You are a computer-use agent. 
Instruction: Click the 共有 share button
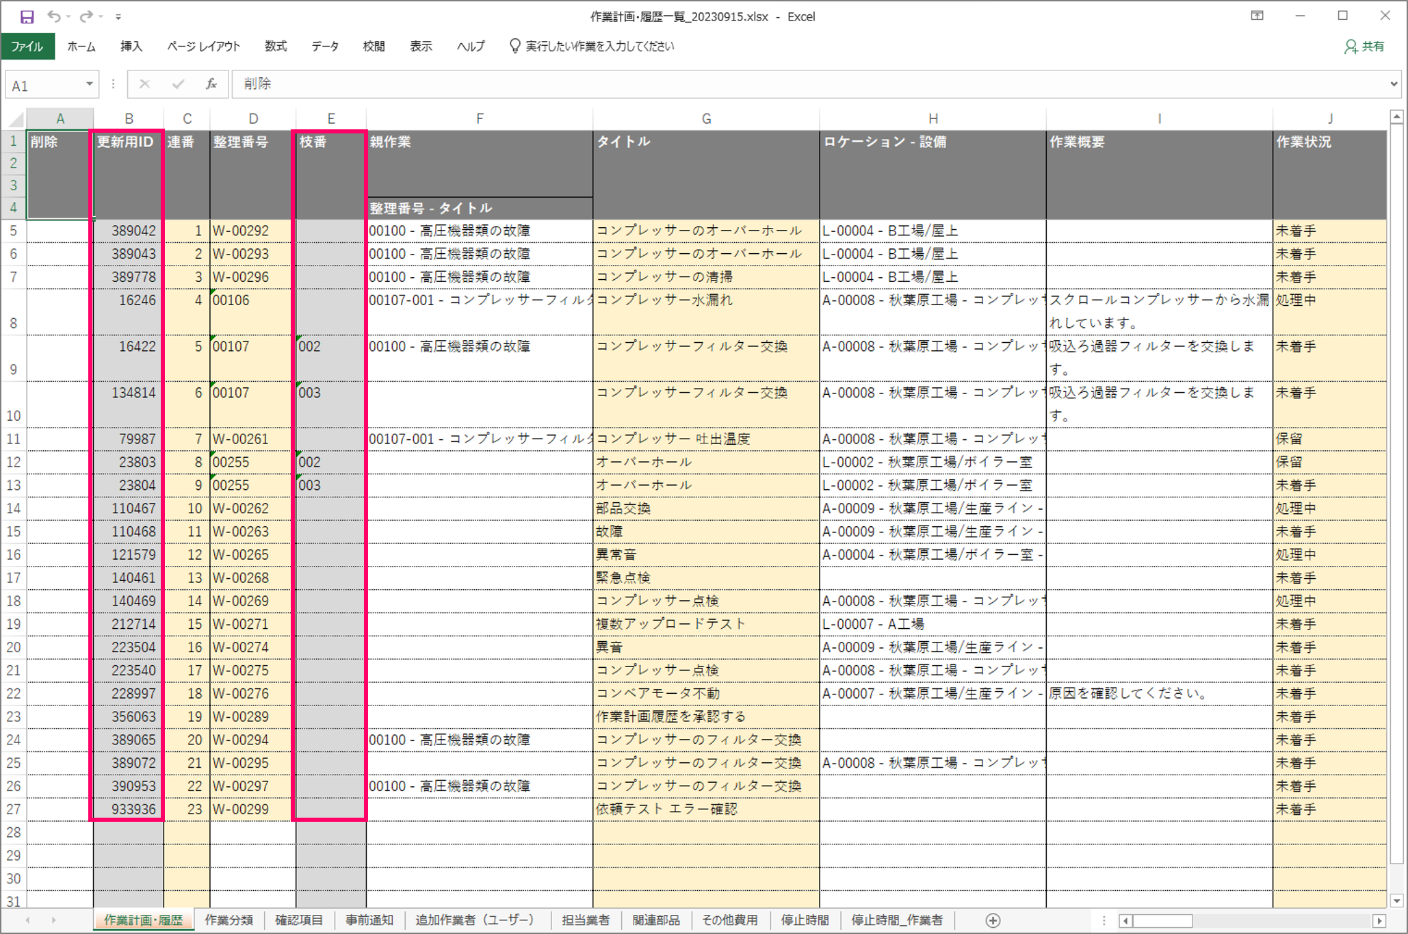click(1365, 47)
